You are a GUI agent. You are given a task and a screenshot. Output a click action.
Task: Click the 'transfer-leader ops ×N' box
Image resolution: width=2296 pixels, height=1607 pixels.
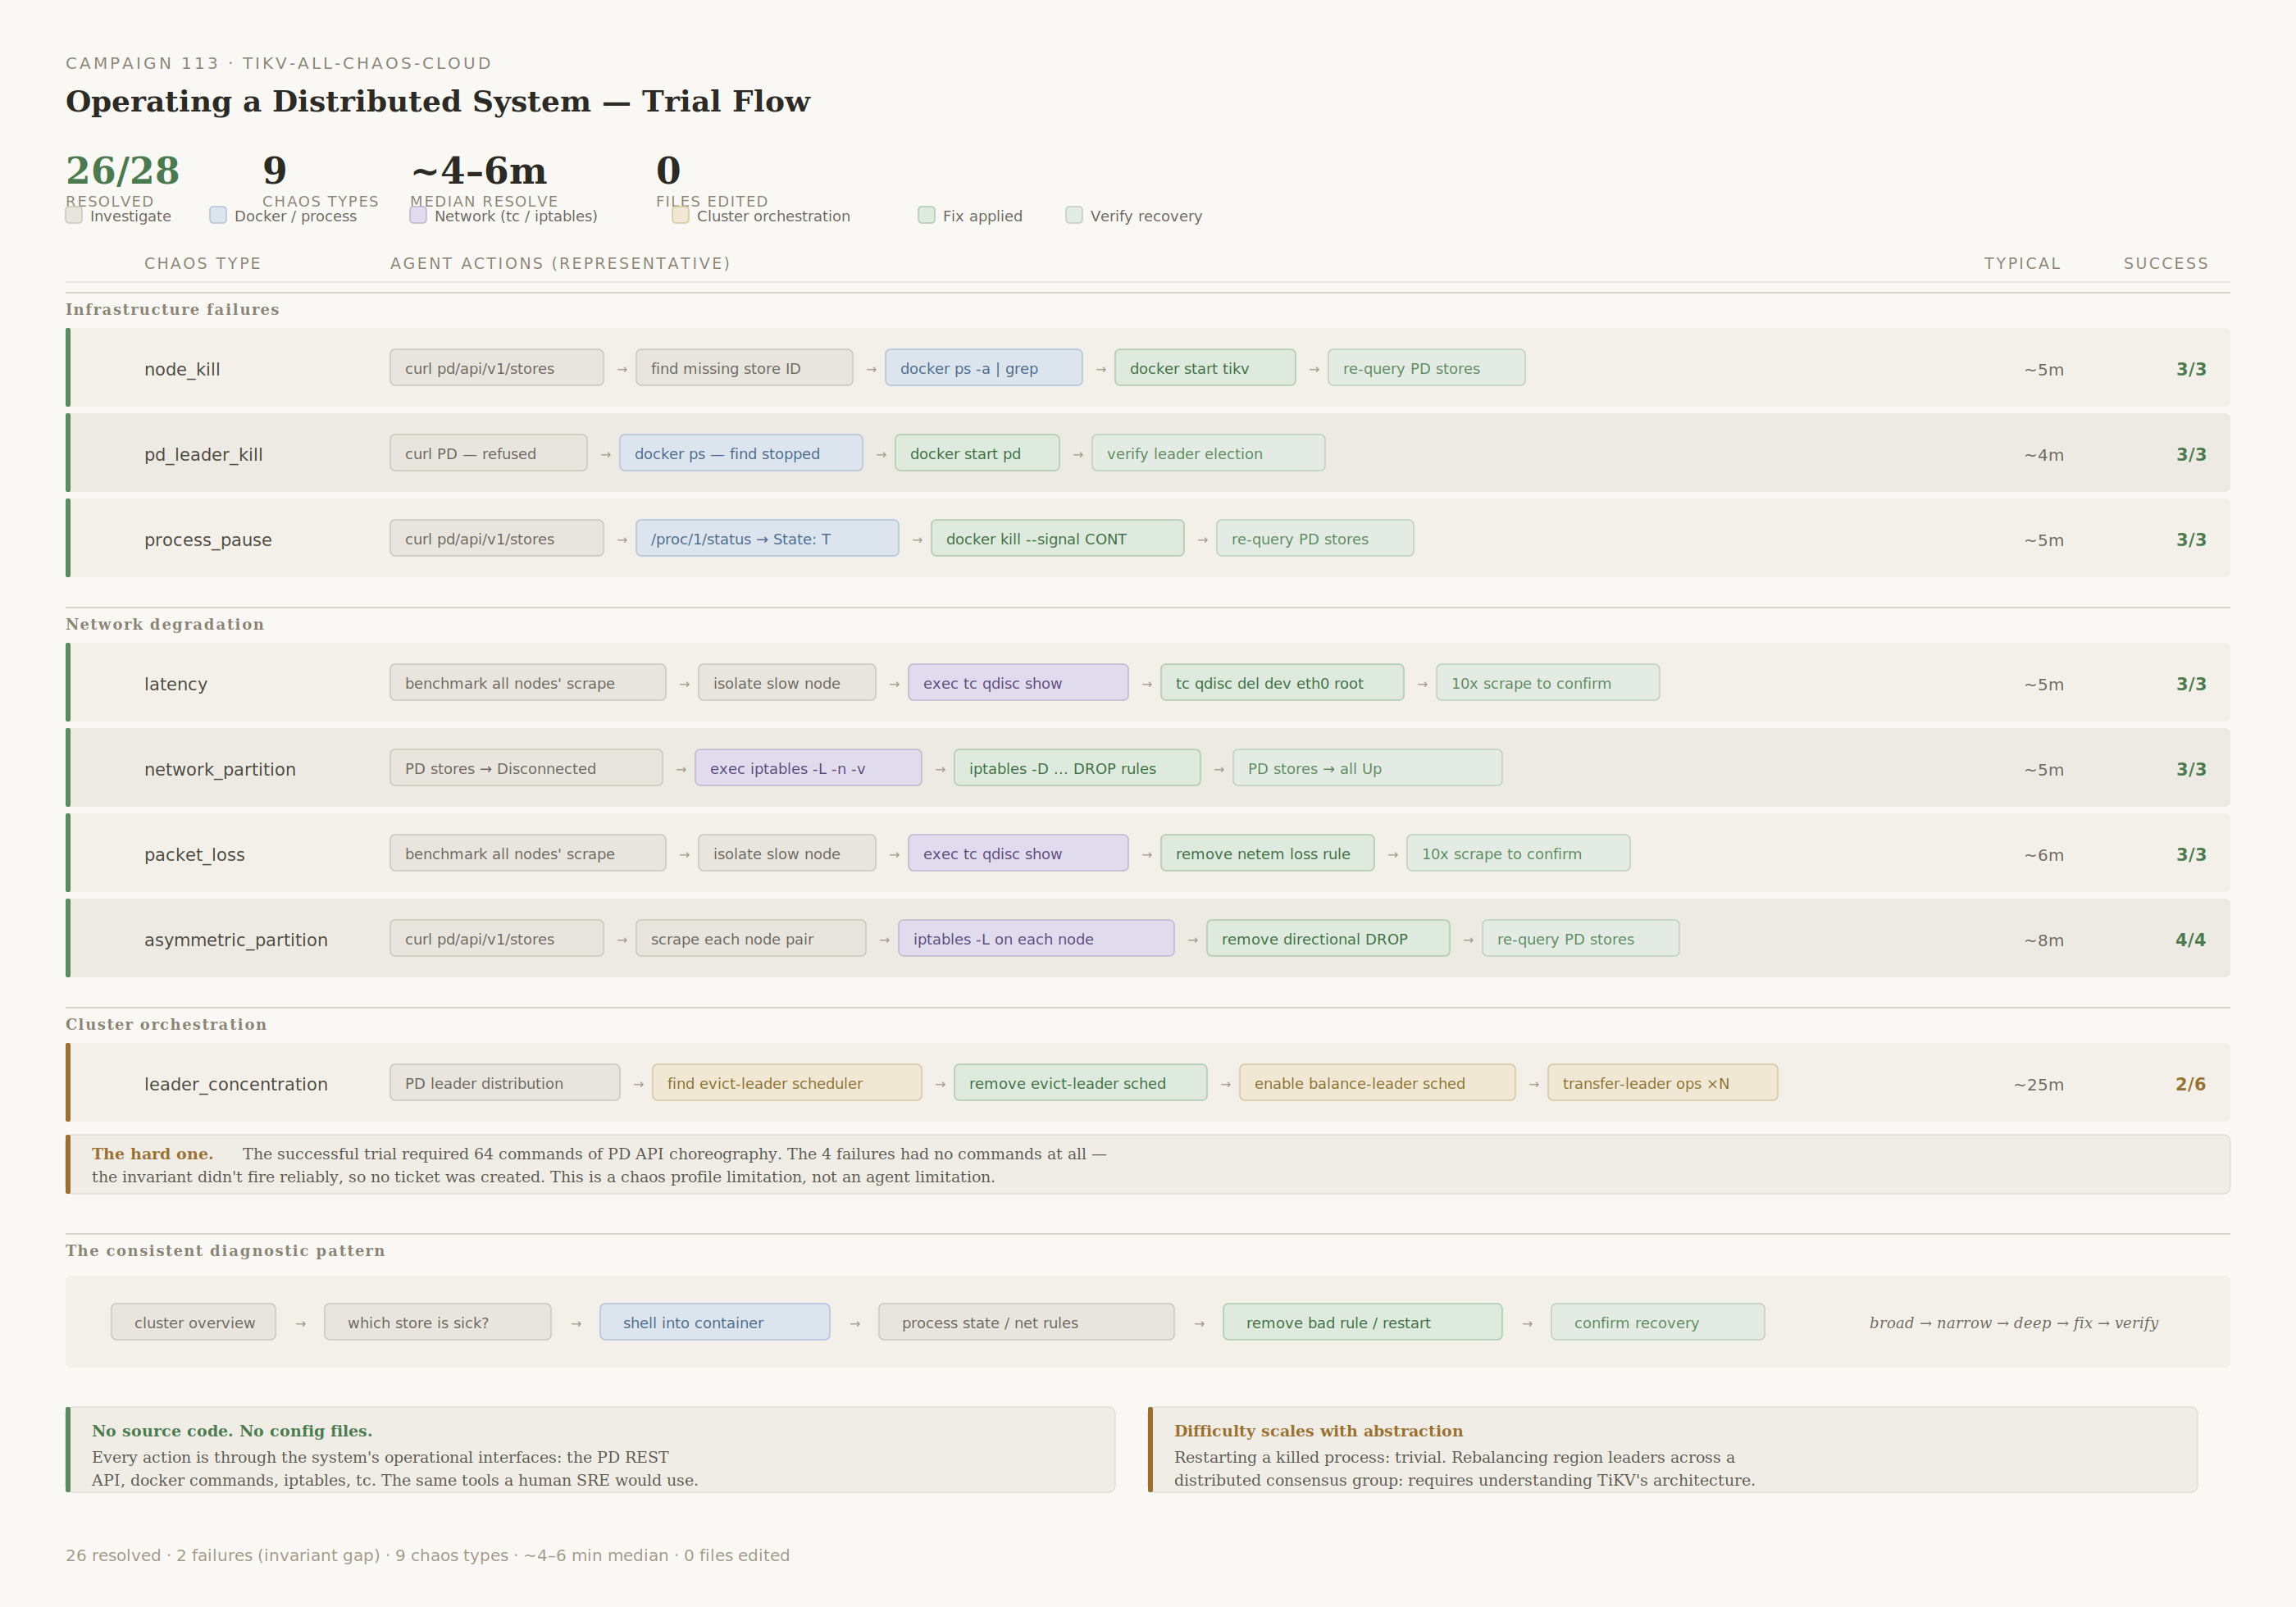tap(1661, 1083)
